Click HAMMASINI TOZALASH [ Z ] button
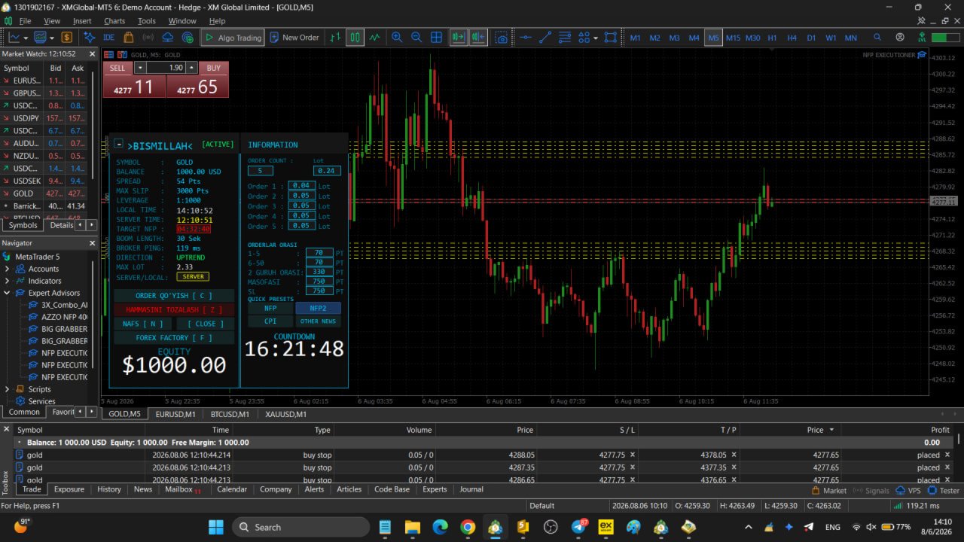This screenshot has height=542, width=964. (x=174, y=309)
